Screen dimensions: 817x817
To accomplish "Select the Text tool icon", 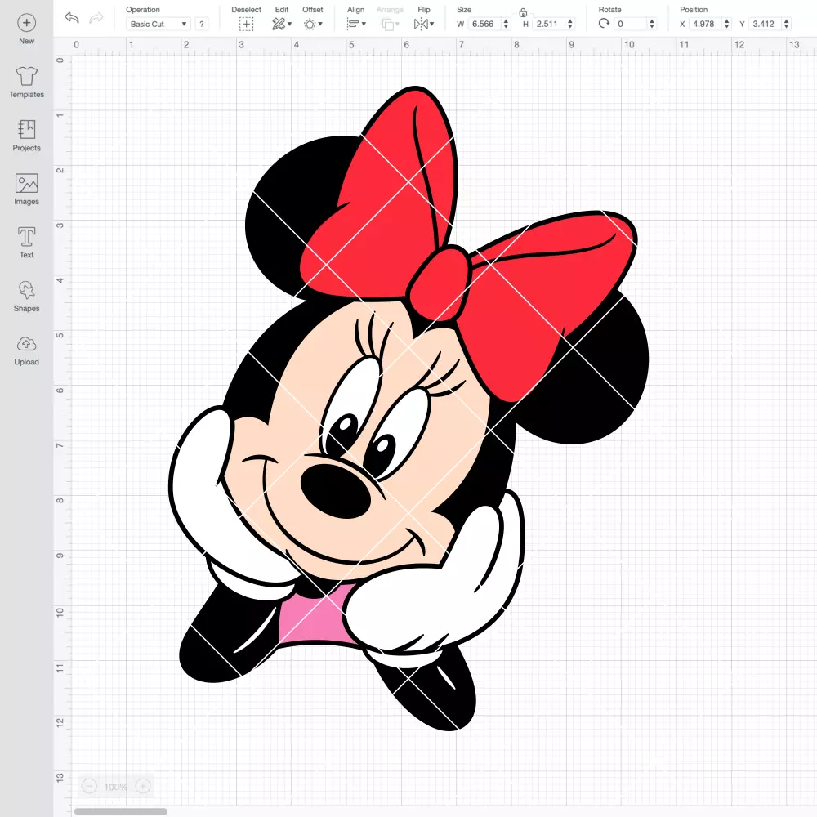I will [x=27, y=237].
